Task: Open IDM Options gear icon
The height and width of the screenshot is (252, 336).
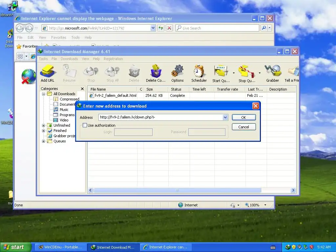Action: [178, 73]
